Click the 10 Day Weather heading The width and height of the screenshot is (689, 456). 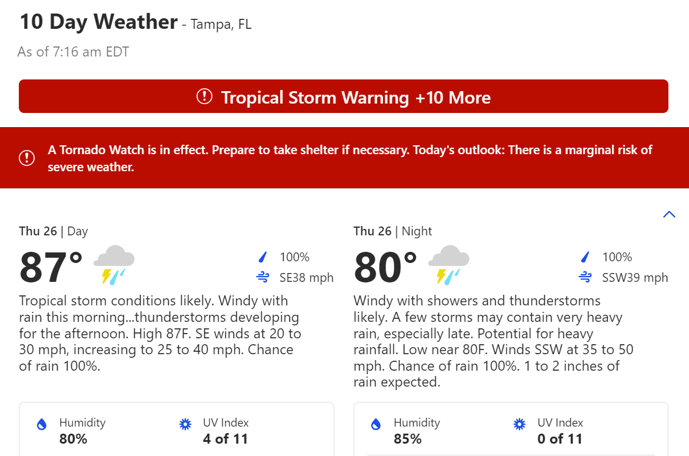click(x=99, y=22)
